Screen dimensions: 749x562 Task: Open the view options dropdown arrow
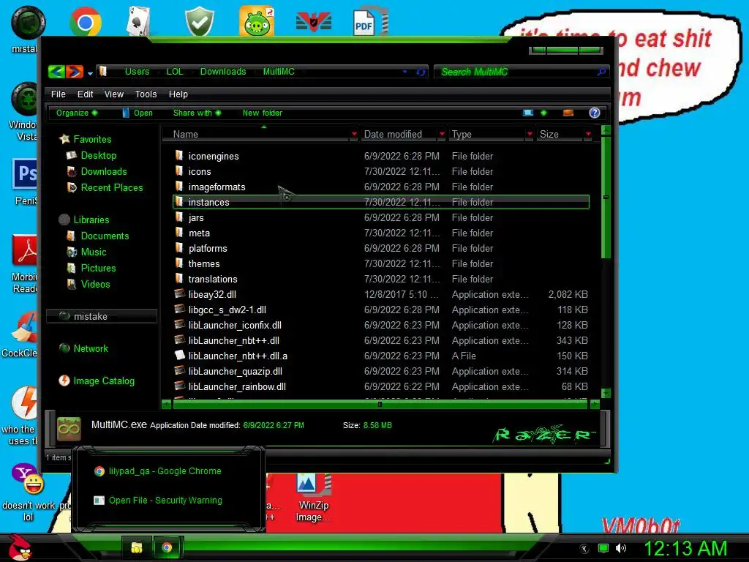(543, 113)
